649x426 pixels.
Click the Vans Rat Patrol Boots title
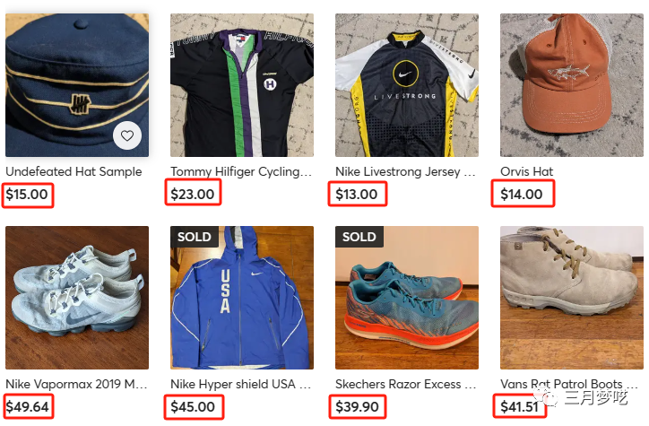click(x=569, y=384)
